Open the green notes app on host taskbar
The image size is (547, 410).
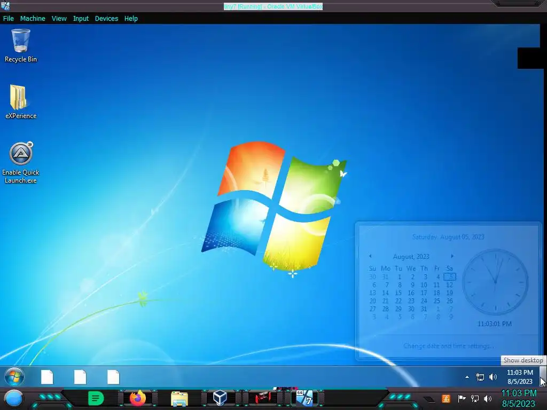click(96, 398)
